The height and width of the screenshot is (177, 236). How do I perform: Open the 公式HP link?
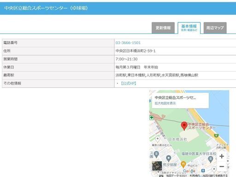coord(129,83)
